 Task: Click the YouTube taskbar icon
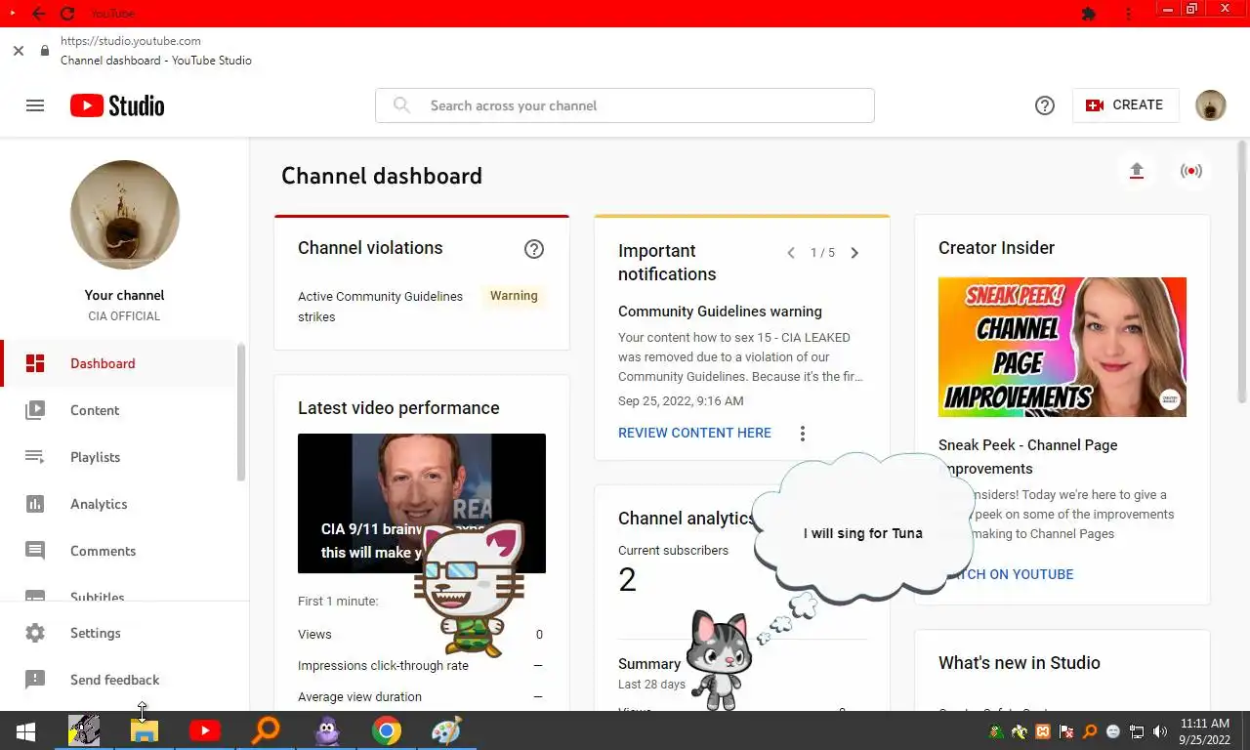pos(205,730)
